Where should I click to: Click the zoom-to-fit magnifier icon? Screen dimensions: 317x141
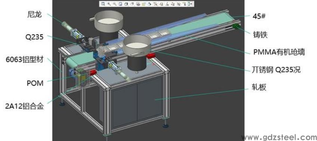coord(103,4)
